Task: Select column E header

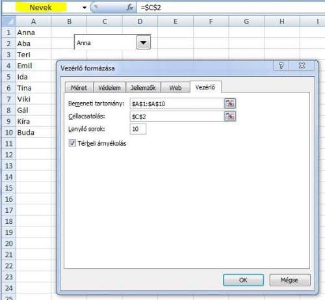Action: (175, 21)
